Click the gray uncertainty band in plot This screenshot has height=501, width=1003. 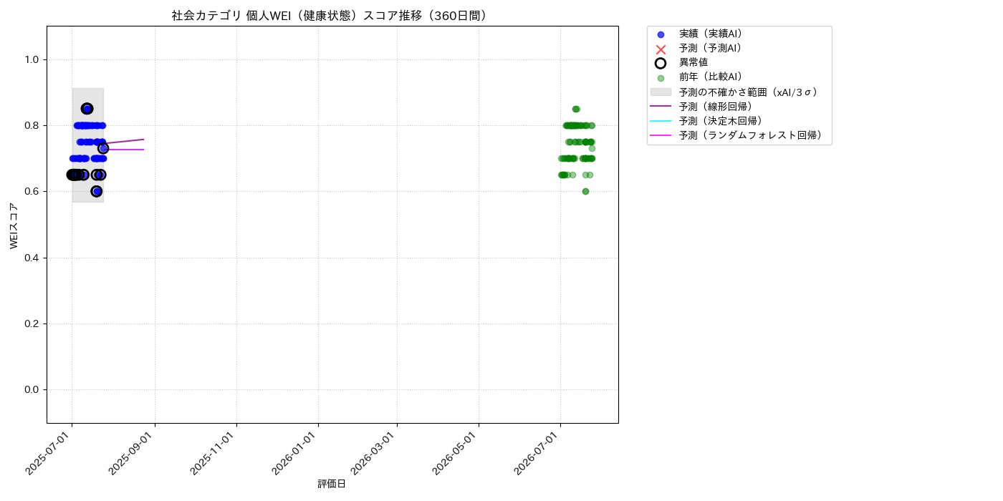[x=87, y=145]
